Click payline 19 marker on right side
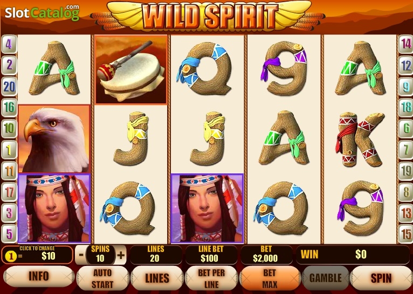This screenshot has width=413, height=294. 405,171
